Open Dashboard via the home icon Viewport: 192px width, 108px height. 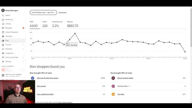click(x=3, y=19)
